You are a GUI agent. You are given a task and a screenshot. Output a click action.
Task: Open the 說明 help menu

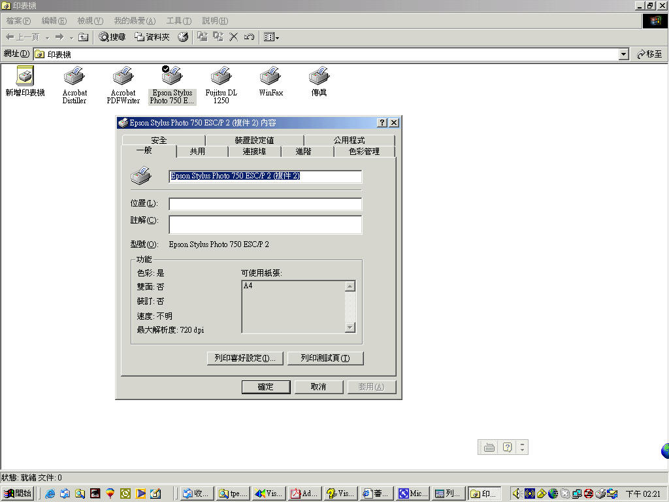pyautogui.click(x=215, y=20)
